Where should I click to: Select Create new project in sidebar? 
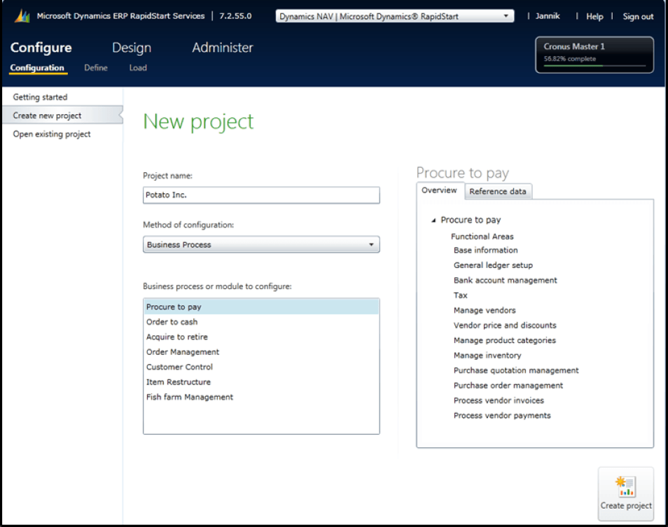(x=62, y=115)
